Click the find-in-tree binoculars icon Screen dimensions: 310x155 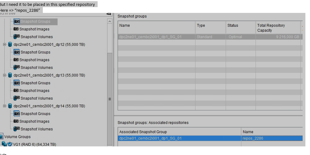(x=109, y=14)
